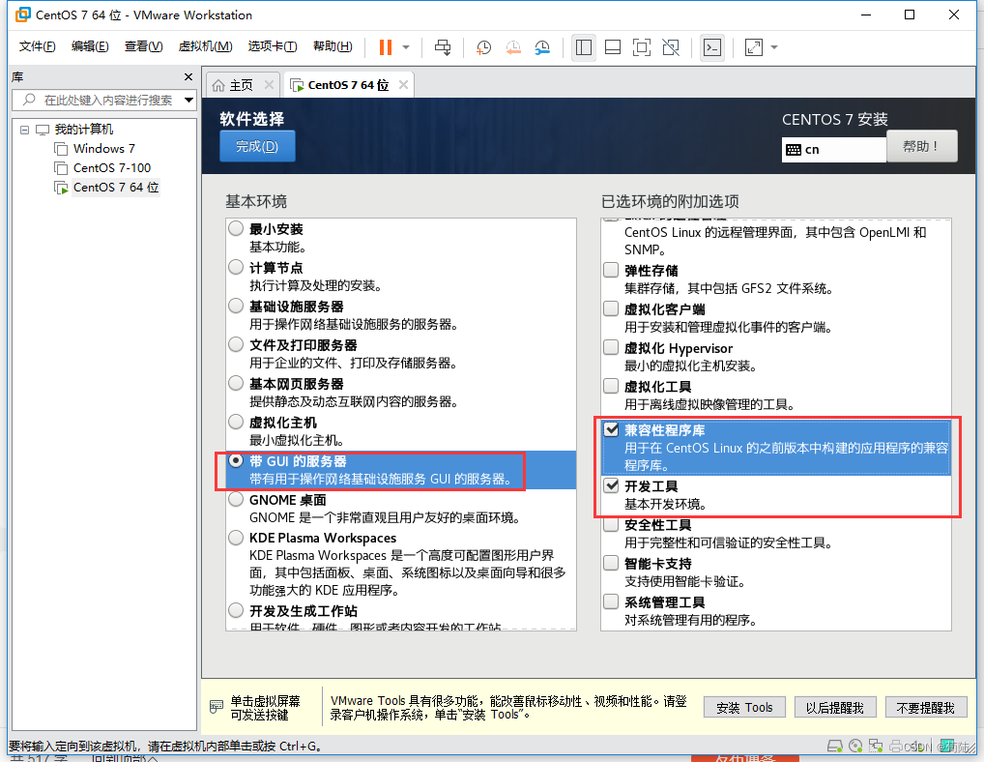Open the 编辑(E) menu
Screen dimensions: 984x762
(90, 46)
